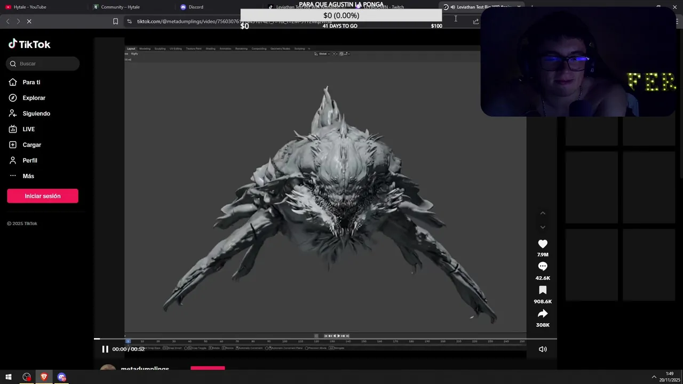Open the Windows Start menu
The width and height of the screenshot is (683, 384).
(x=9, y=377)
